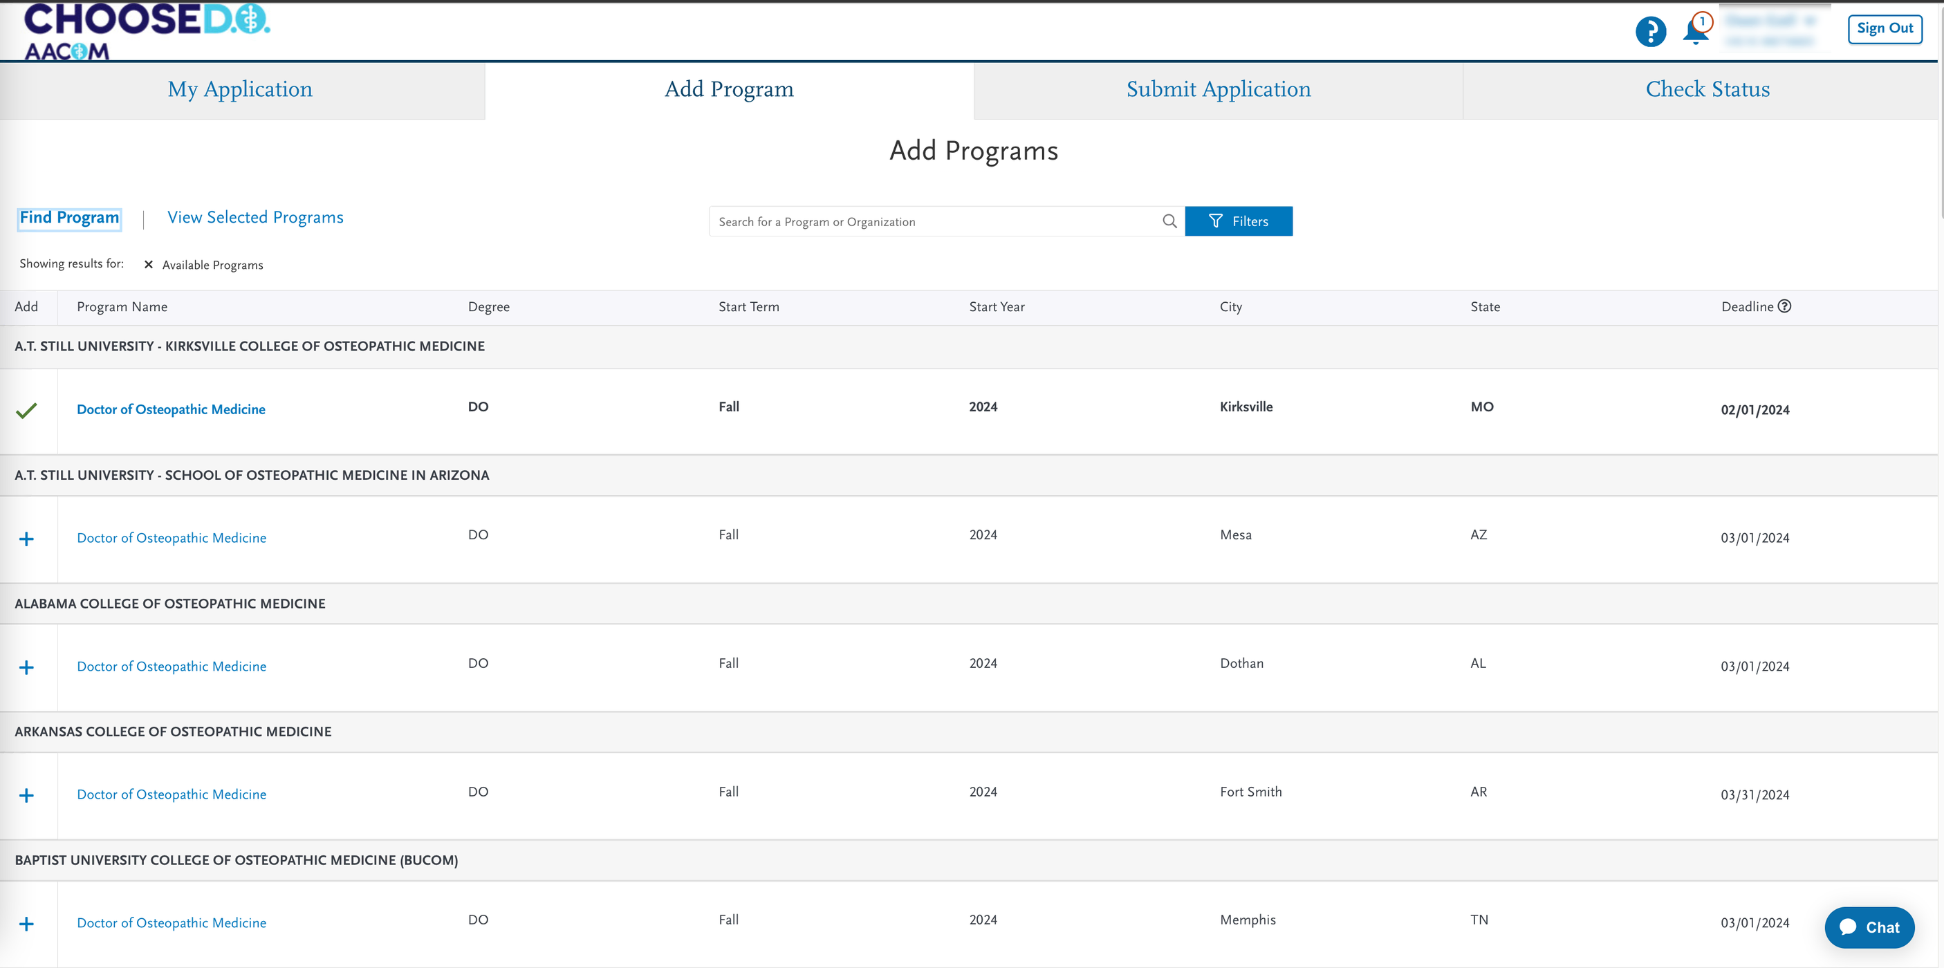Click the Search for a Program field
Viewport: 1944px width, 968px height.
point(940,222)
